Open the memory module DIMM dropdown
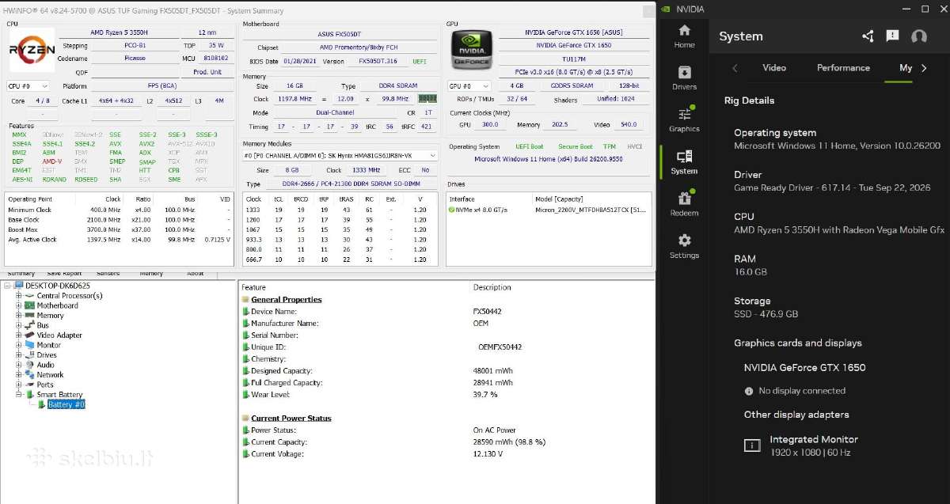This screenshot has height=504, width=950. click(x=340, y=155)
